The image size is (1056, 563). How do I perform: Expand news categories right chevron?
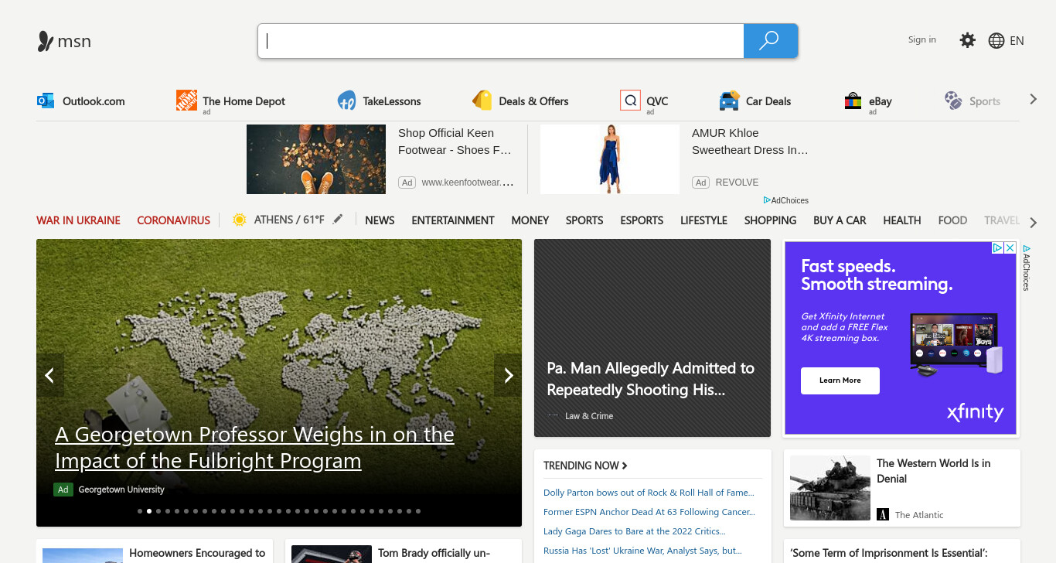(x=1034, y=223)
